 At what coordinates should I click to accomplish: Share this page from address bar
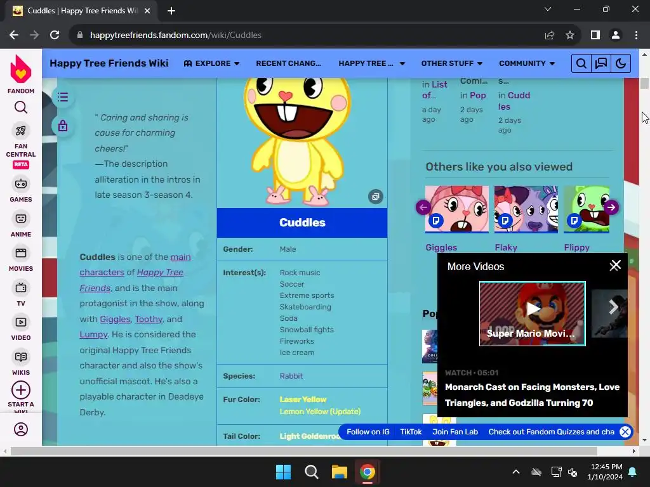[550, 36]
